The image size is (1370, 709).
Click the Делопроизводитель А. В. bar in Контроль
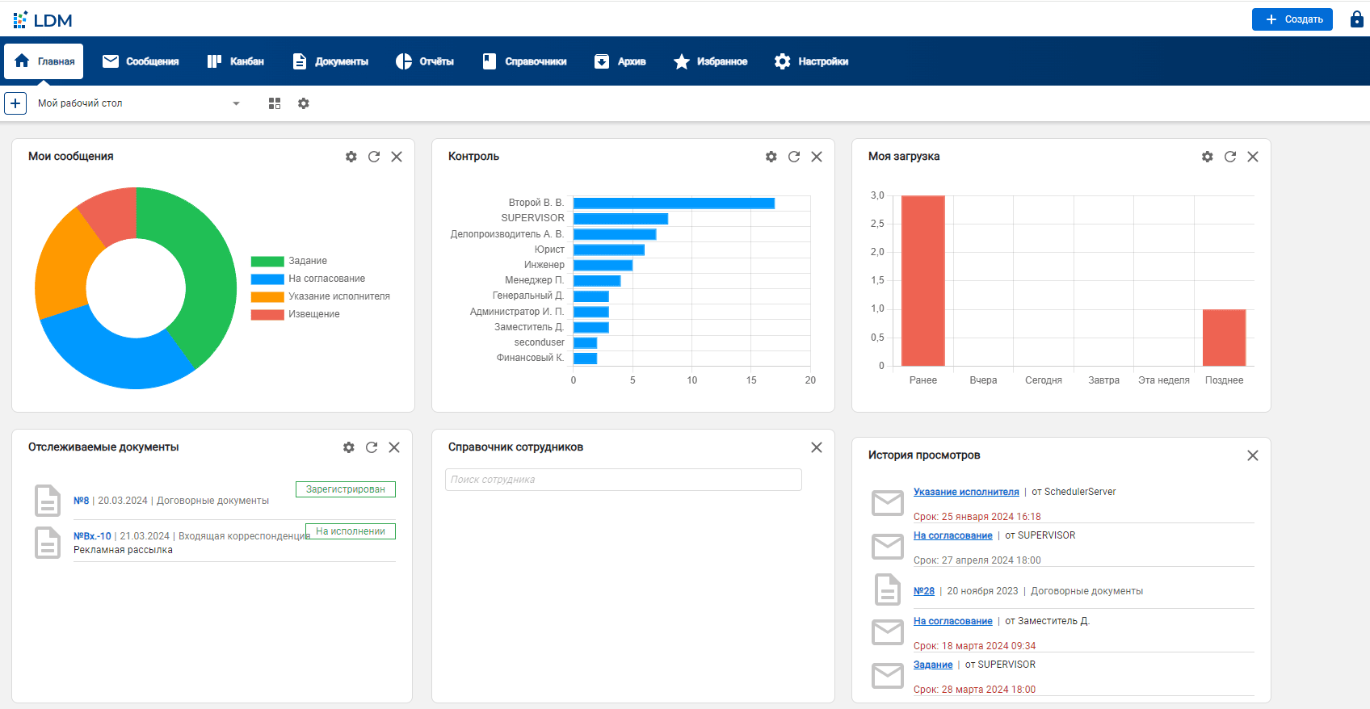coord(615,234)
